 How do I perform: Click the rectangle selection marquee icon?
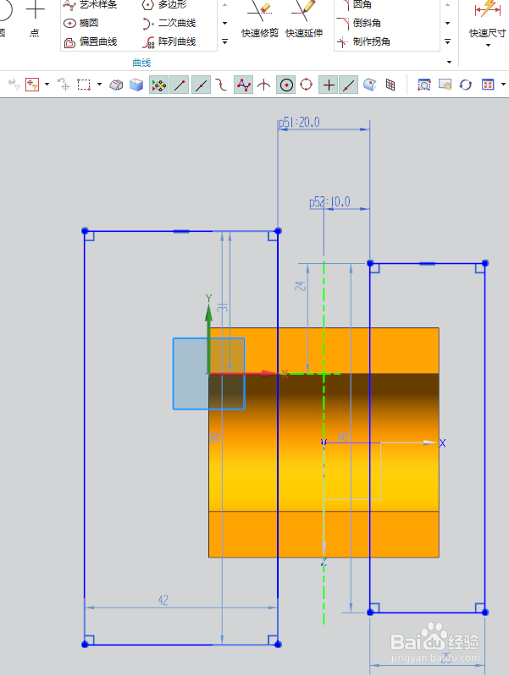coord(84,85)
